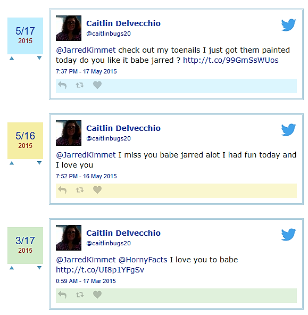Image resolution: width=308 pixels, height=315 pixels.
Task: Click down arrow below the 5/16 date box
Action: coord(39,163)
